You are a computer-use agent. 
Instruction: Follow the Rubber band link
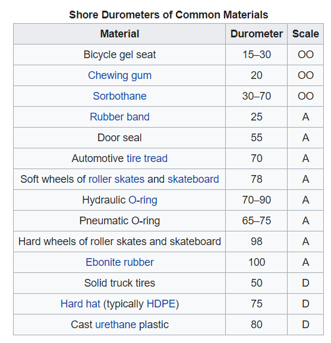119,117
